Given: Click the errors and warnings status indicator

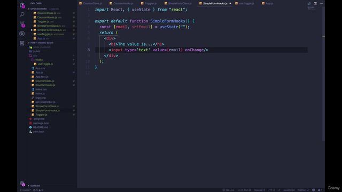Looking at the screenshot, I should (38, 190).
